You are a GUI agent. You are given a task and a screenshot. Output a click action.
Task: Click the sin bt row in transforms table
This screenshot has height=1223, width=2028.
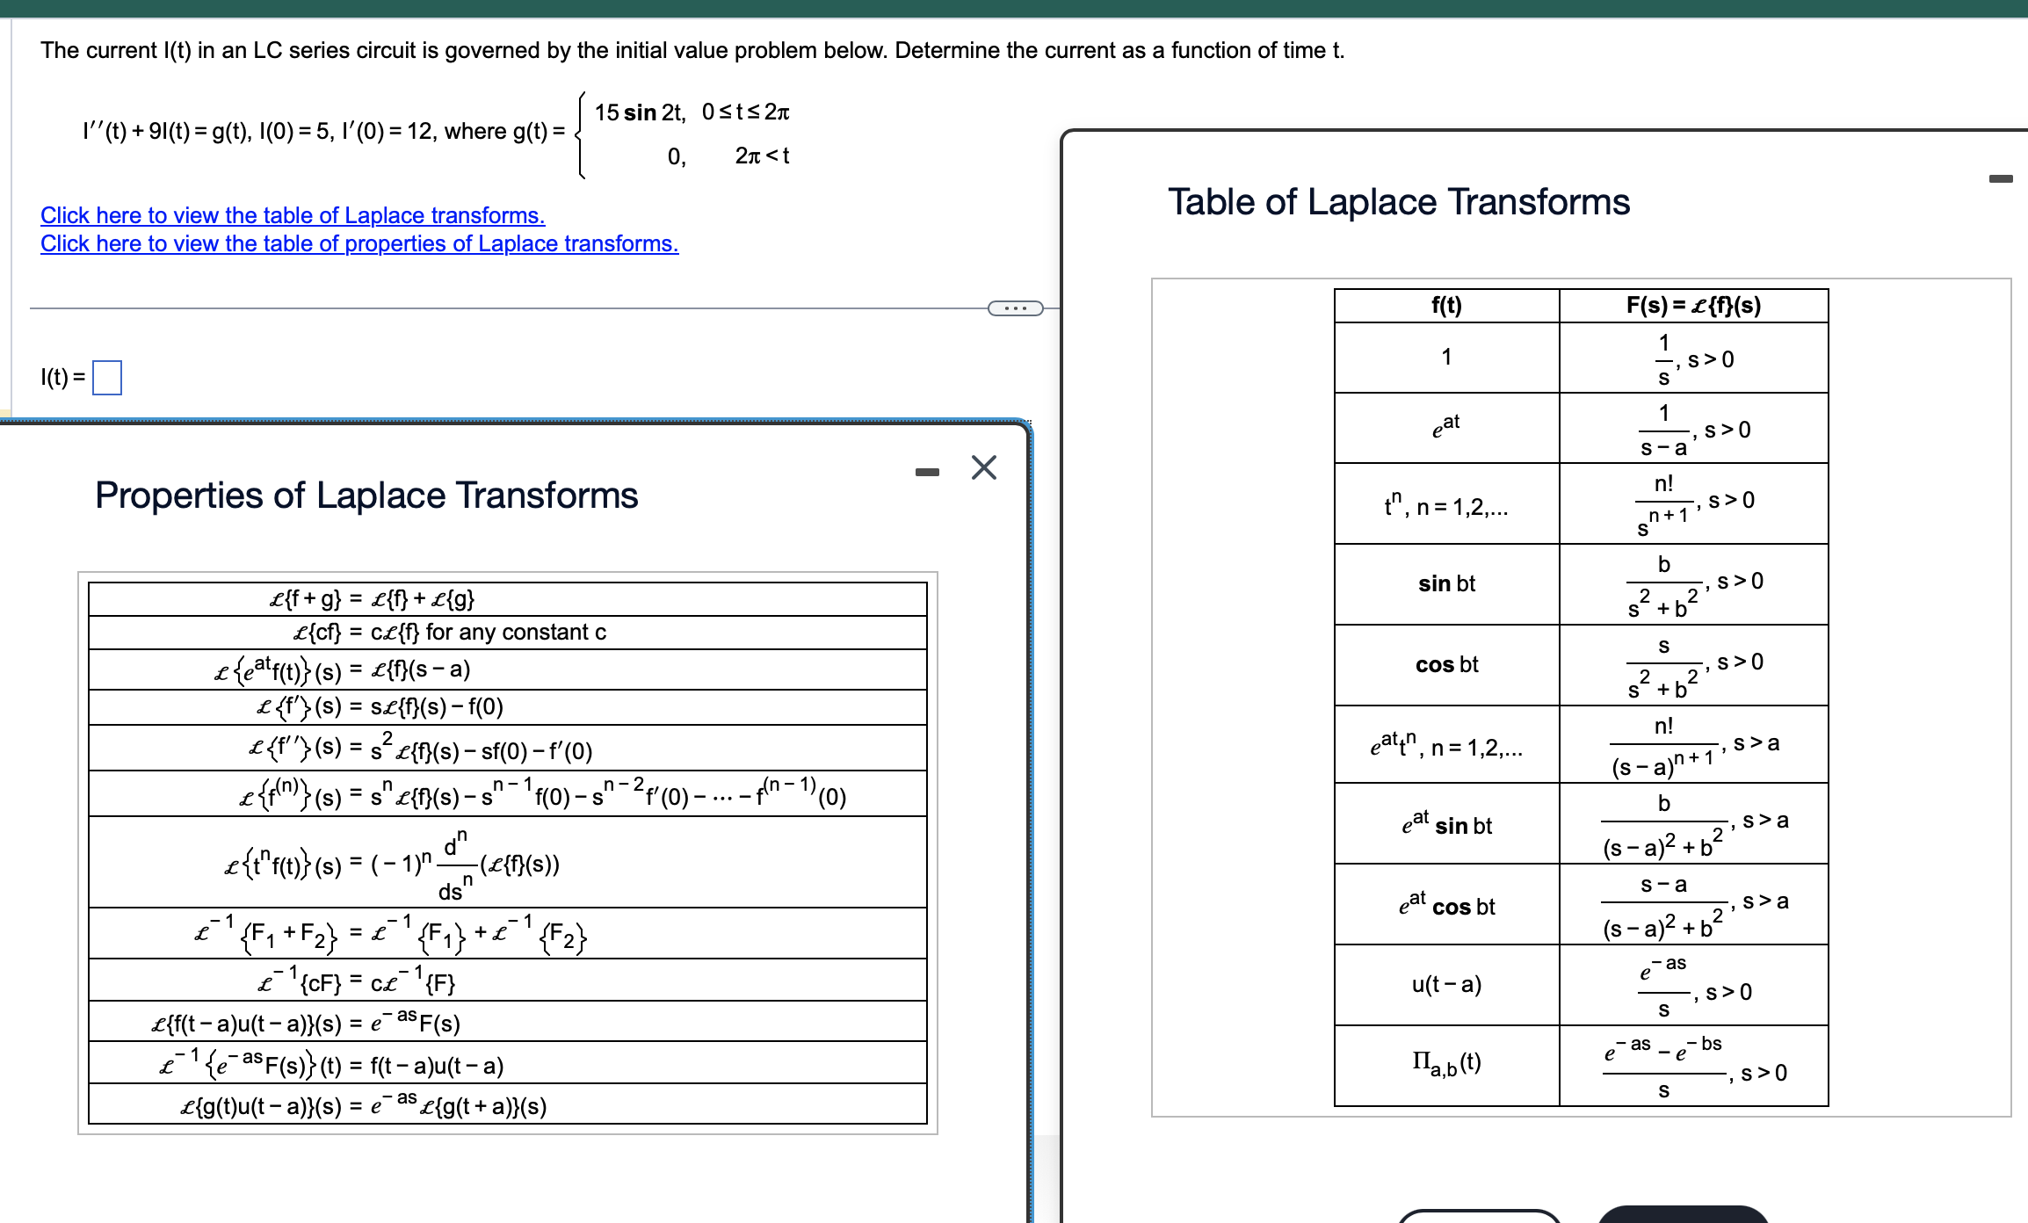coord(1446,584)
